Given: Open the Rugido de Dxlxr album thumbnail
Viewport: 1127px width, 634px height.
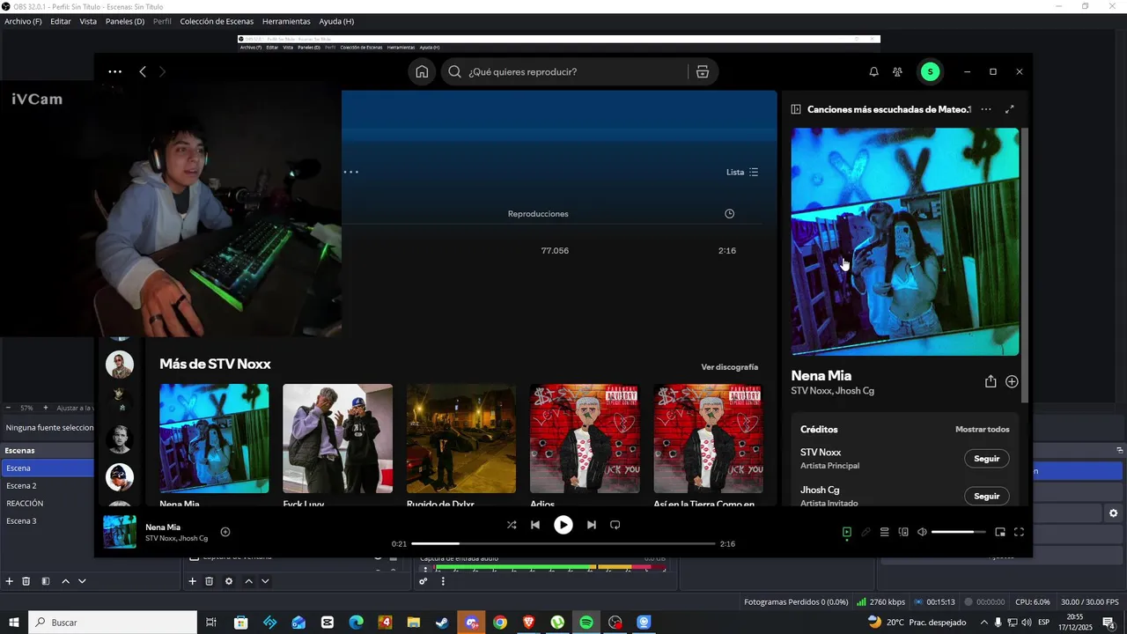Looking at the screenshot, I should 461,439.
